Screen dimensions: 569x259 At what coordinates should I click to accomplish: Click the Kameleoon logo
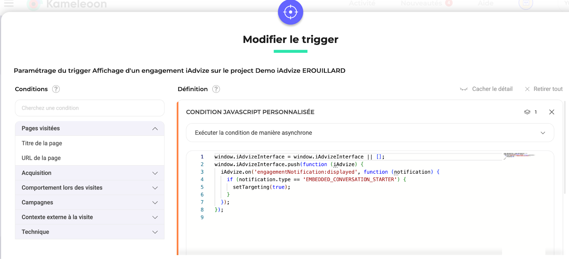[68, 4]
